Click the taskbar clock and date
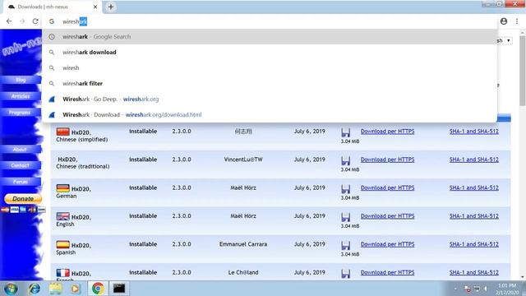This screenshot has height=296, width=526. (x=507, y=289)
